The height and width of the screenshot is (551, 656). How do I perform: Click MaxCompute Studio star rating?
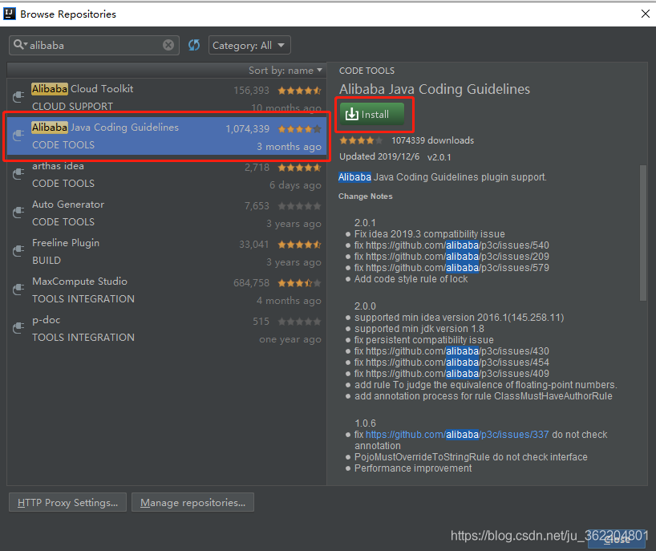(300, 283)
